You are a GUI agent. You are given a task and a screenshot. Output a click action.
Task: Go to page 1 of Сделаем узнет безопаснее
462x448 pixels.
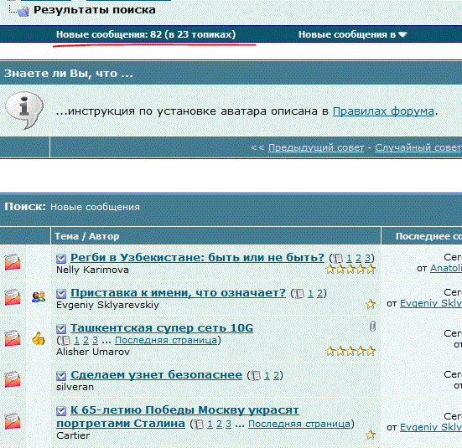[x=267, y=376]
